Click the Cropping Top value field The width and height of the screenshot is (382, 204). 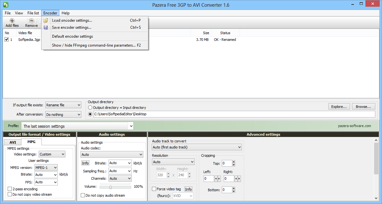[x=227, y=163]
